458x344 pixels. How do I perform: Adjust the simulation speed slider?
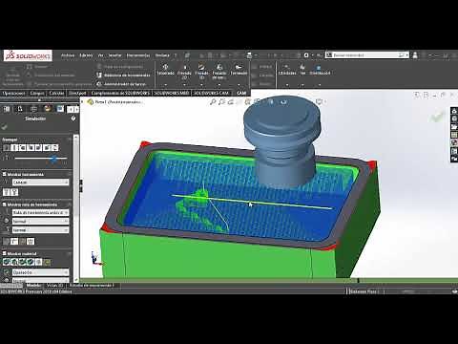(53, 159)
